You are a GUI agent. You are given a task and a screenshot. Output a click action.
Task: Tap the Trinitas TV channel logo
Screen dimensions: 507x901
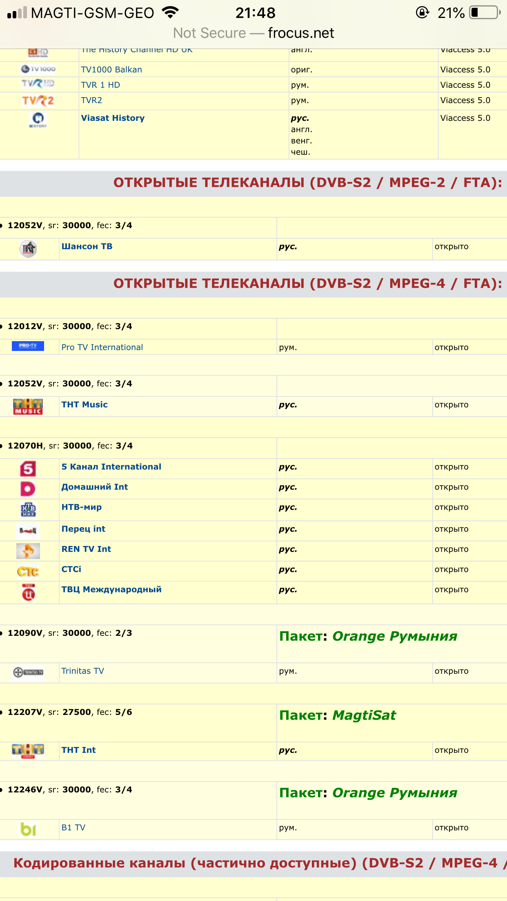(x=28, y=672)
